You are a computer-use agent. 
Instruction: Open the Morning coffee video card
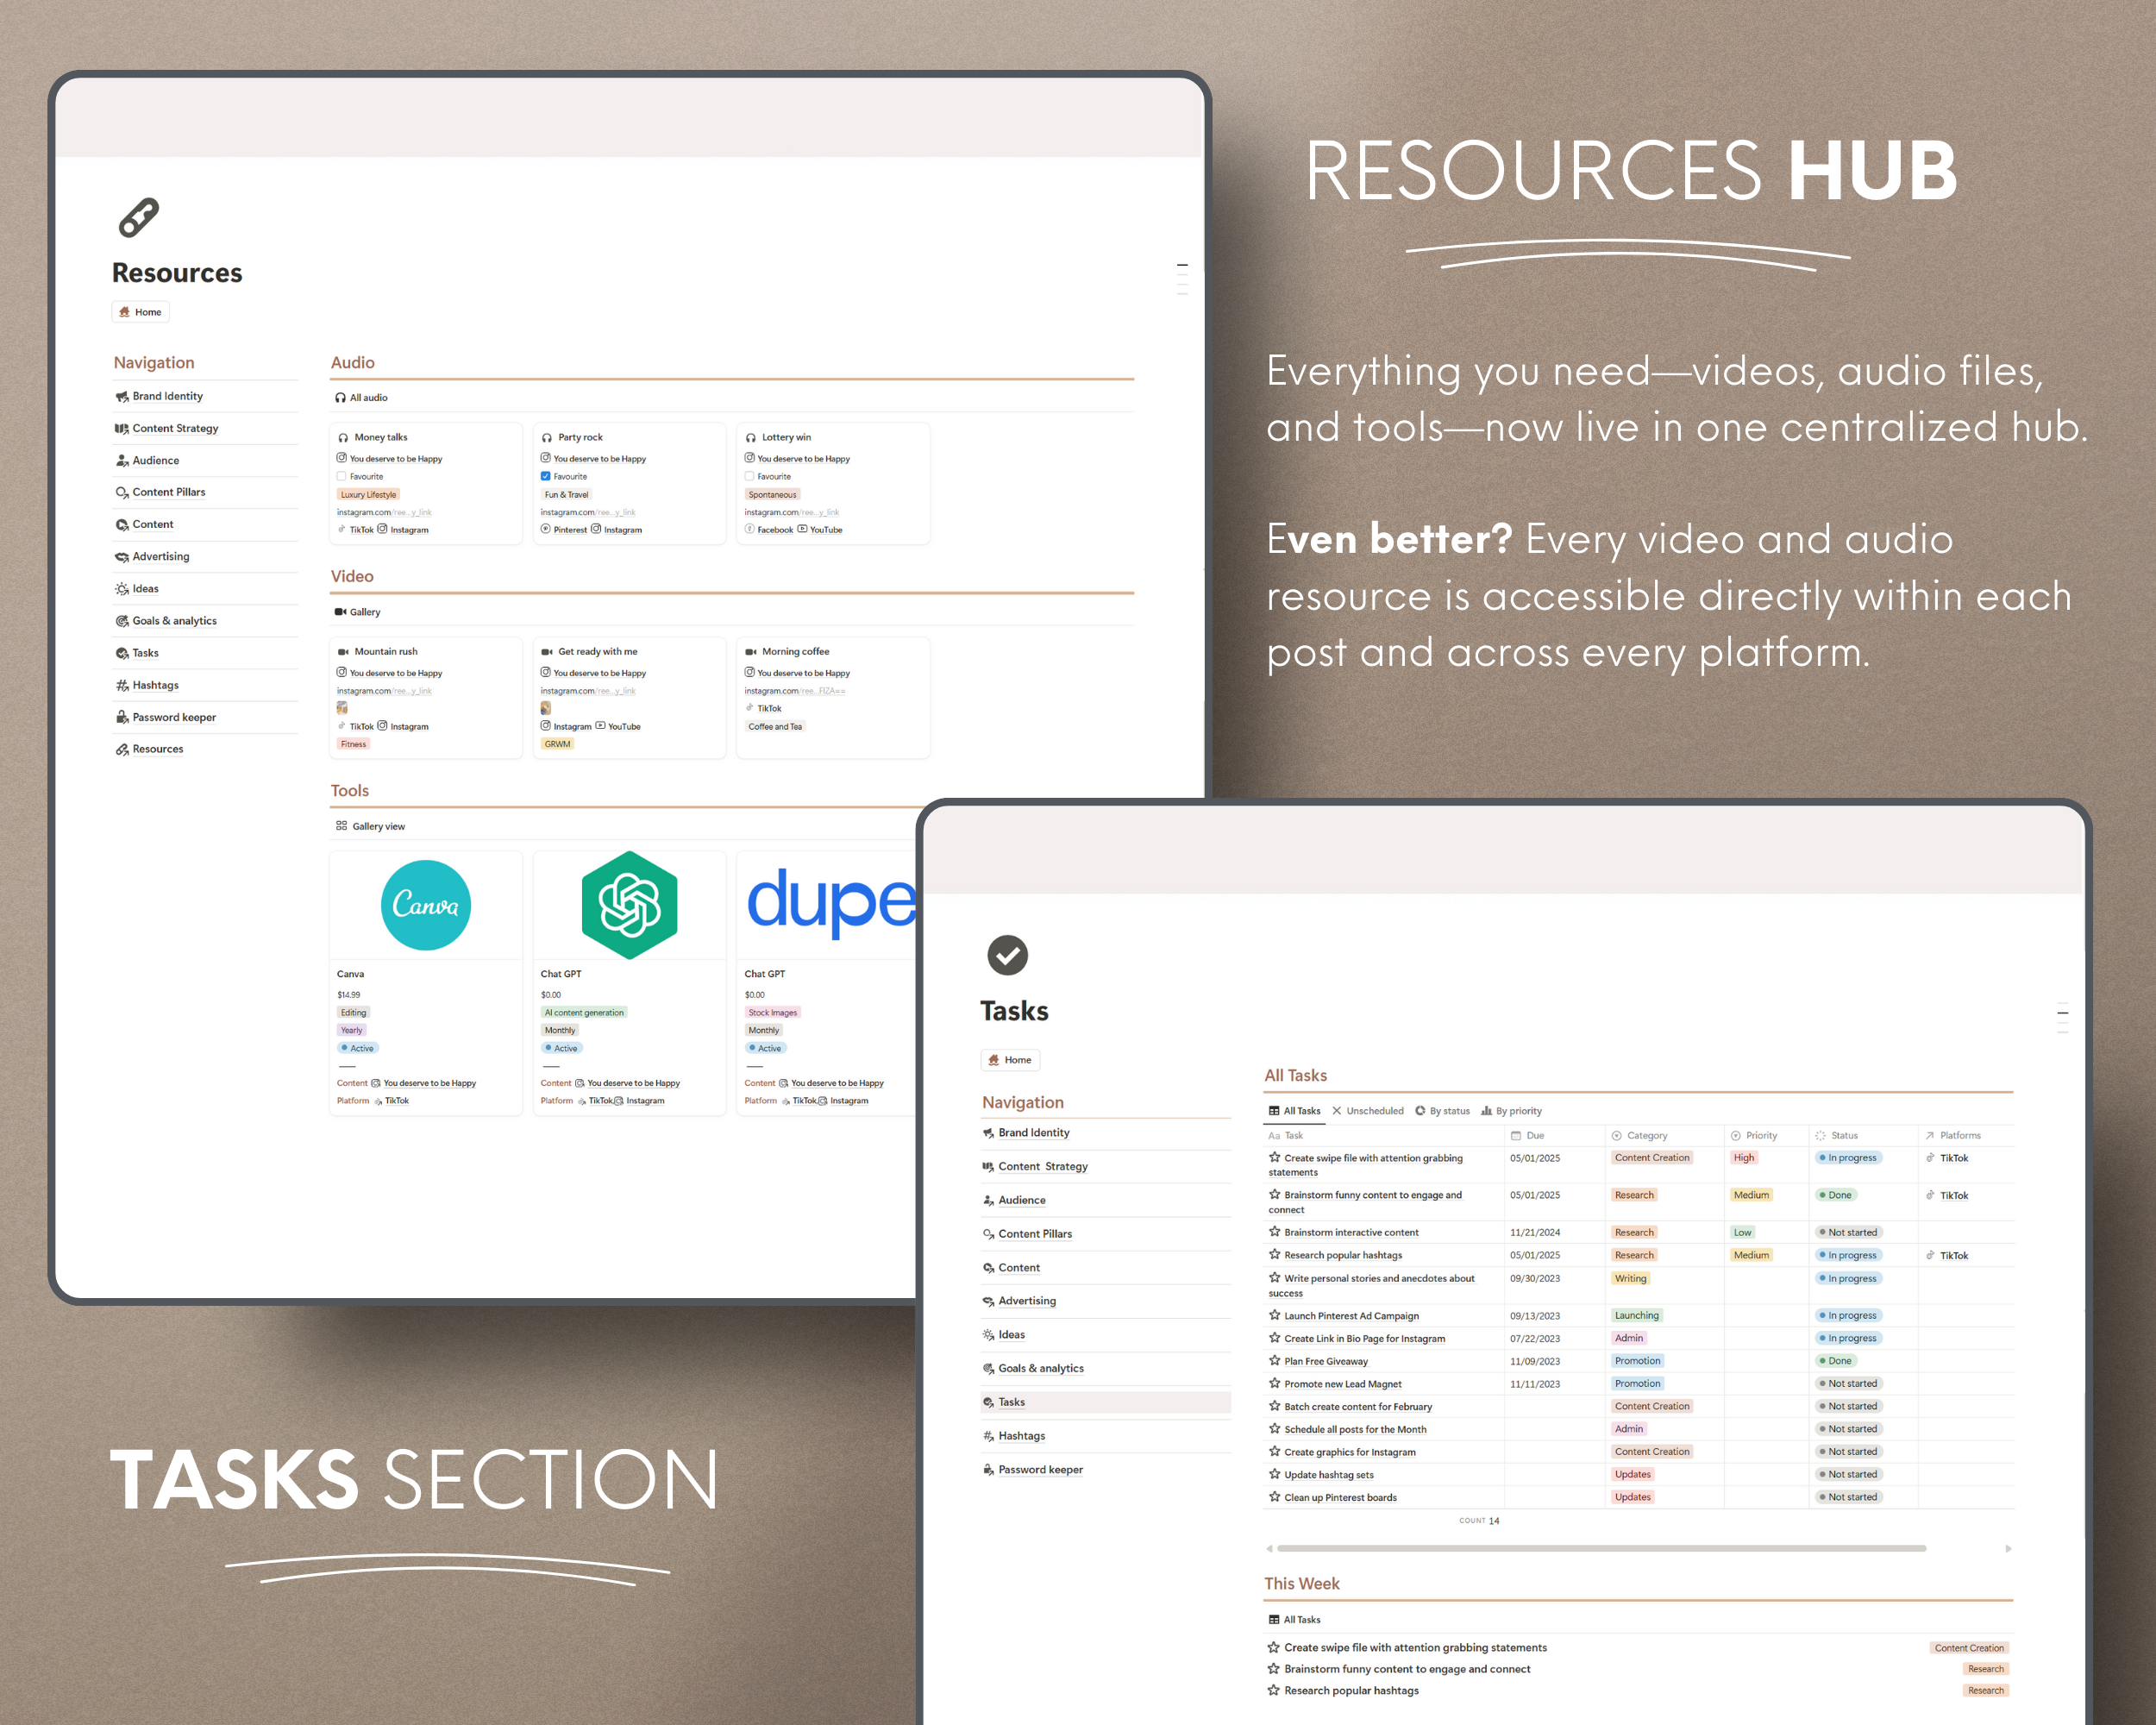point(795,652)
